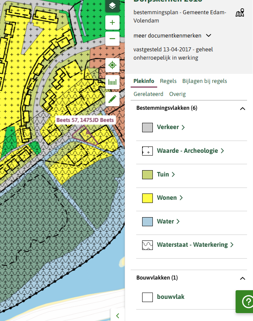Click the map marker icon beside plan title
Viewport: 253px width, 321px height.
pyautogui.click(x=240, y=13)
